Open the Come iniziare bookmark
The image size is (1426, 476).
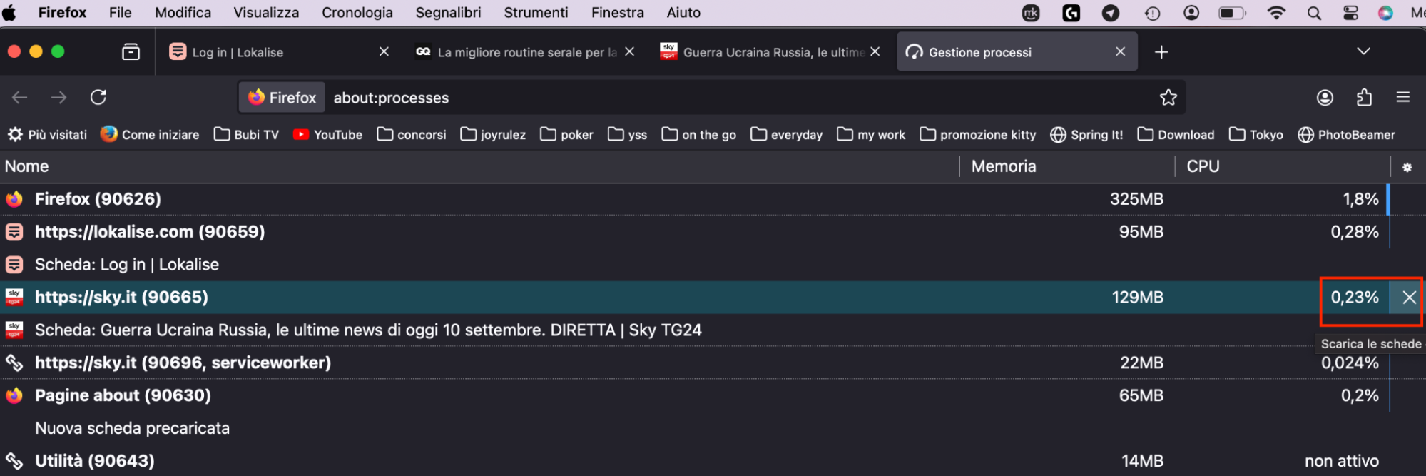coord(150,134)
